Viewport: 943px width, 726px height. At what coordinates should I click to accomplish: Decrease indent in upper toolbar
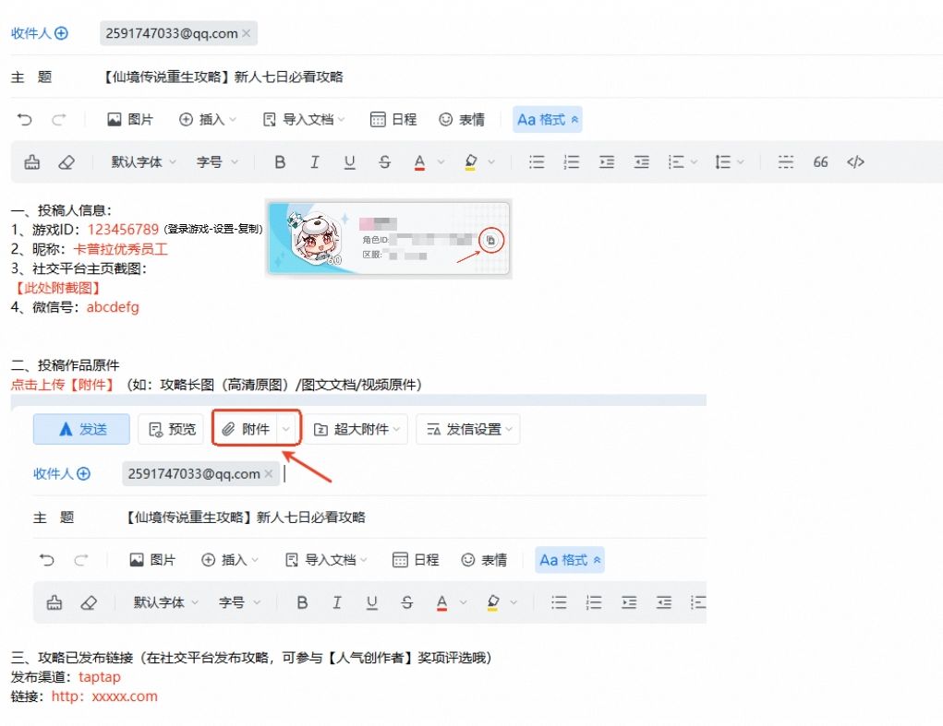pos(641,162)
